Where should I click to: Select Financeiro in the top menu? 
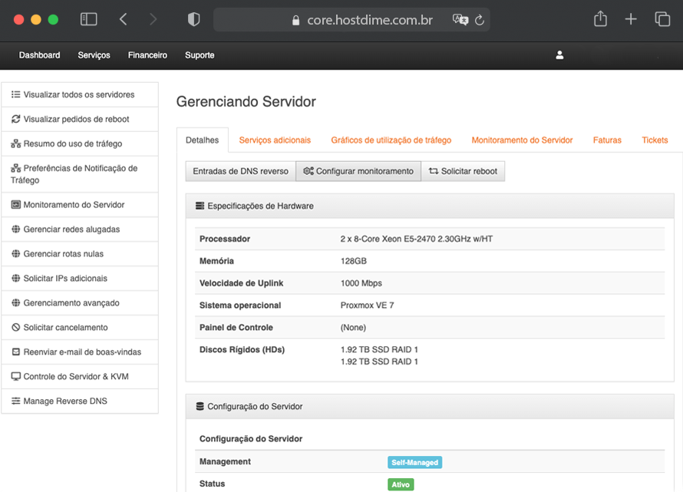147,54
